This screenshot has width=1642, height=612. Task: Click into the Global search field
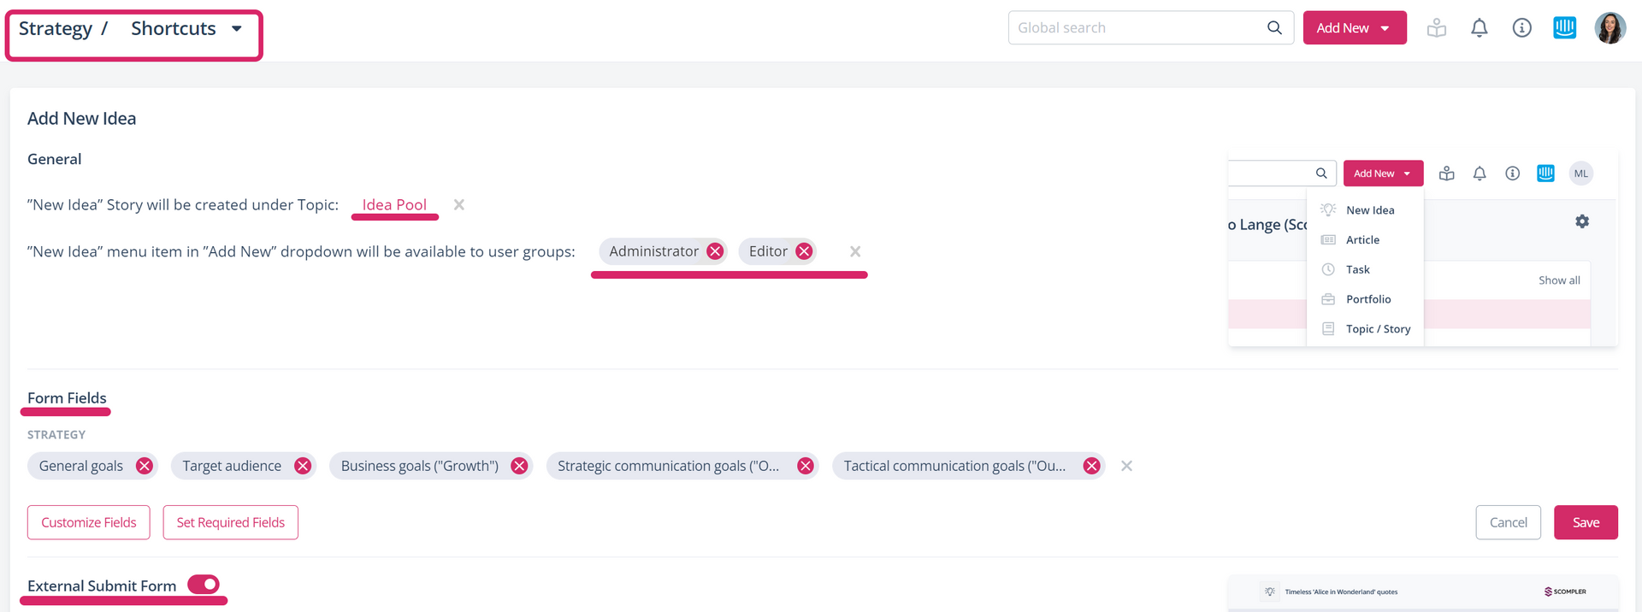pyautogui.click(x=1136, y=28)
